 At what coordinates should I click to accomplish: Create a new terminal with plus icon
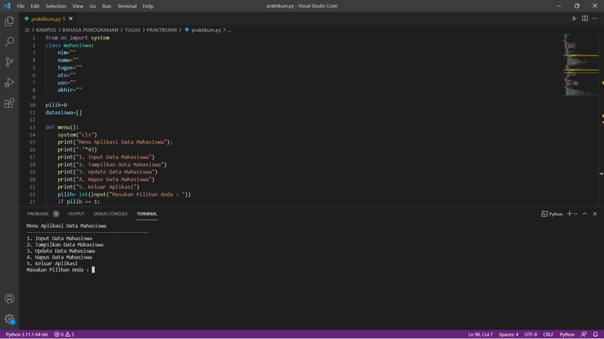[x=569, y=214]
